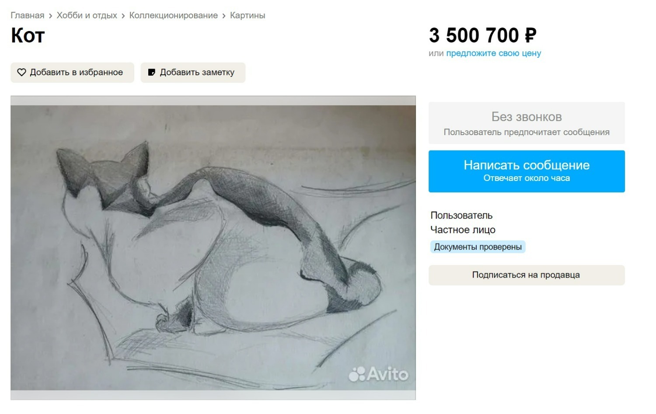This screenshot has width=656, height=414.
Task: Open the Коллекционирование breadcrumb
Action: [174, 15]
